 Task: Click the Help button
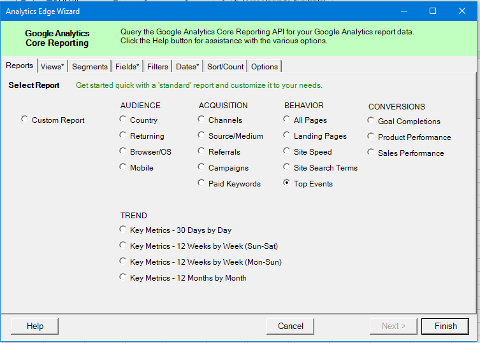click(34, 326)
